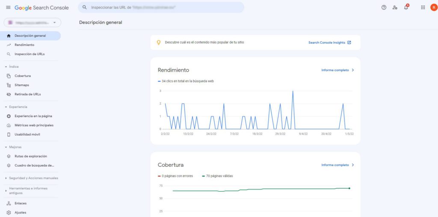This screenshot has width=438, height=217.
Task: Open Usabilidad móvil report
Action: click(x=27, y=134)
